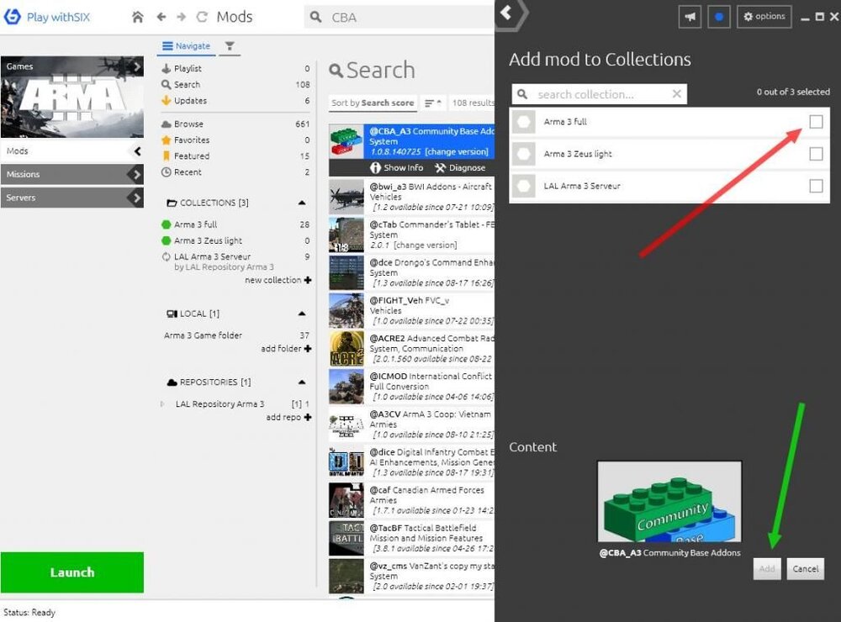This screenshot has width=841, height=622.
Task: Check the Arma 3 full collection checkbox
Action: 816,122
